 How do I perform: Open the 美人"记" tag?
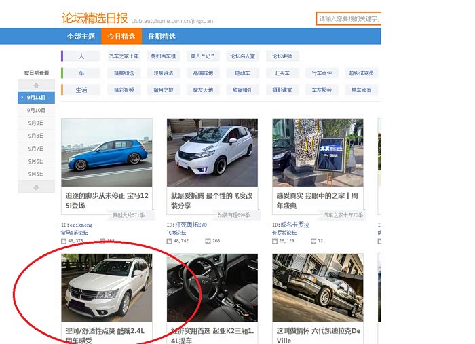(x=202, y=56)
